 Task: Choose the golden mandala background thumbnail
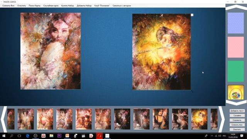click(236, 92)
